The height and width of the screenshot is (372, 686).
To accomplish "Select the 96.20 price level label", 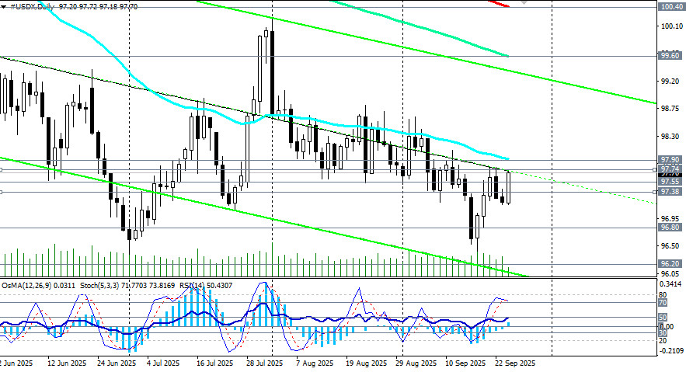I will point(670,264).
